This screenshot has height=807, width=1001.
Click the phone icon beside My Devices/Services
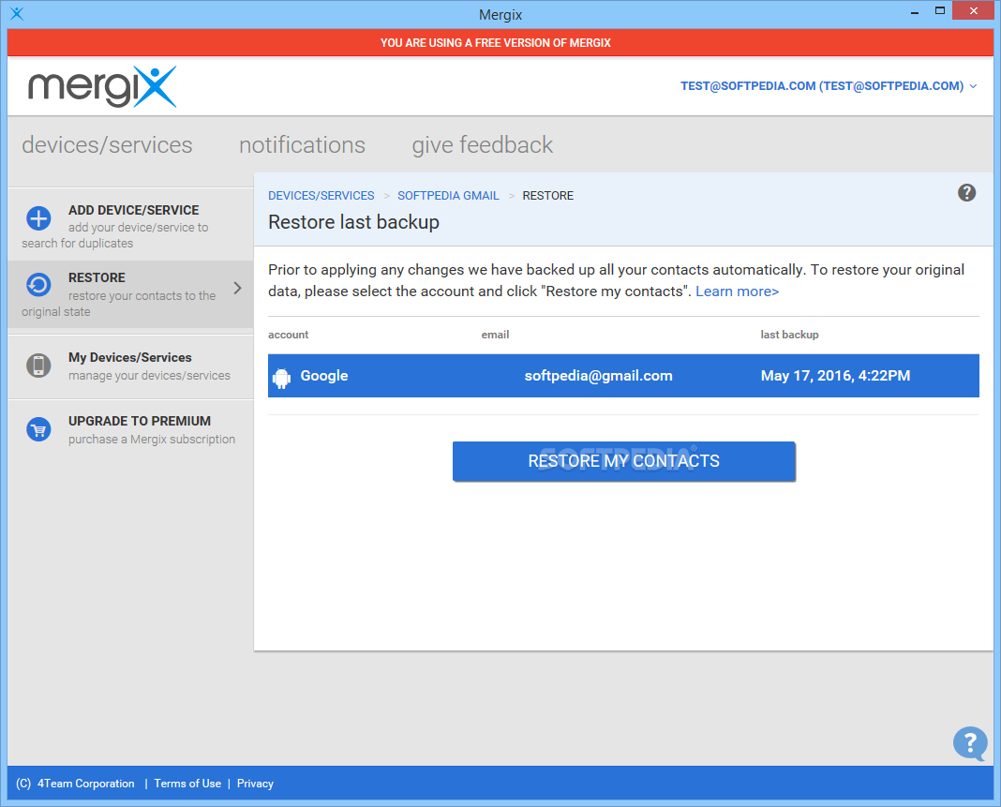(x=38, y=366)
